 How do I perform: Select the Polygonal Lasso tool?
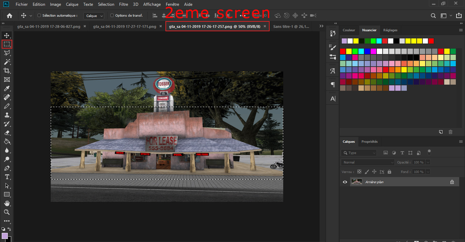point(7,53)
